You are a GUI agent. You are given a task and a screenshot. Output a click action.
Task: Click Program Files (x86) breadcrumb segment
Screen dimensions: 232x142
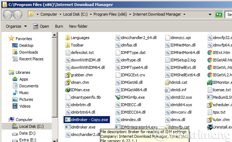pos(110,14)
